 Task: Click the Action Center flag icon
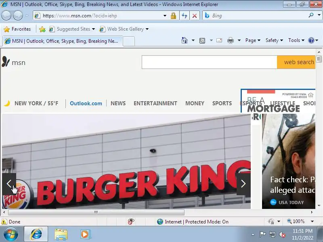pyautogui.click(x=262, y=234)
